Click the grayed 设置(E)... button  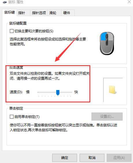[x=107, y=117]
